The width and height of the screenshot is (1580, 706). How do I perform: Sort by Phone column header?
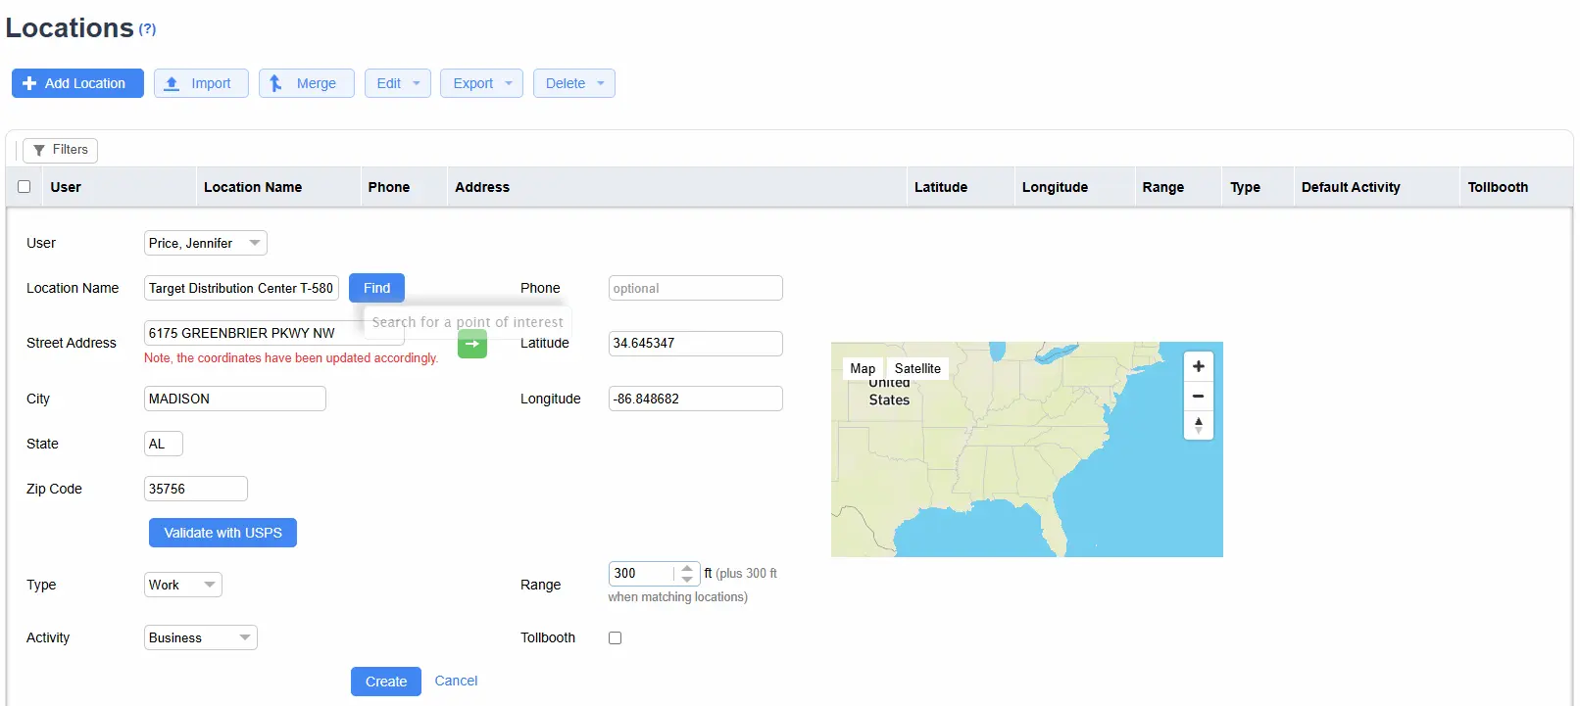(389, 187)
